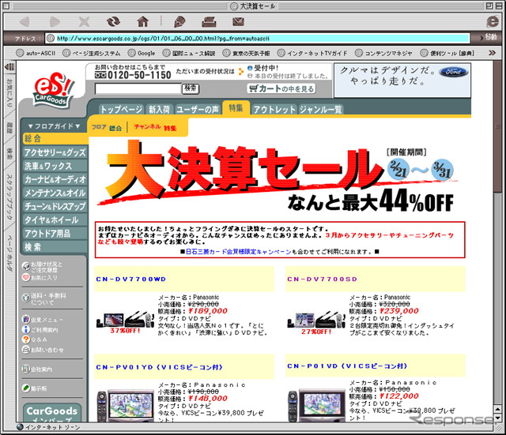Open the Q&A question mark icon

tap(26, 339)
